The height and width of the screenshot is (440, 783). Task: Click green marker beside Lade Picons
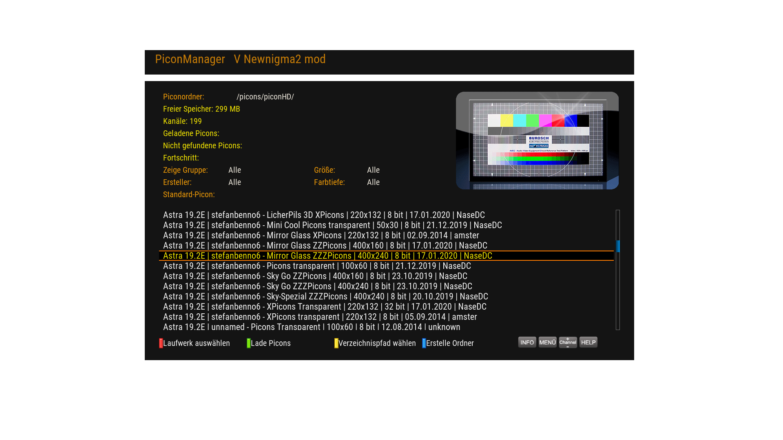[x=249, y=343]
